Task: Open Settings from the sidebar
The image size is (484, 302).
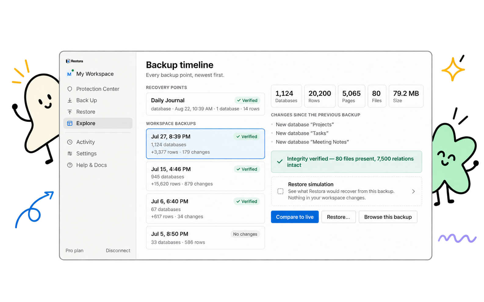Action: 98,153
